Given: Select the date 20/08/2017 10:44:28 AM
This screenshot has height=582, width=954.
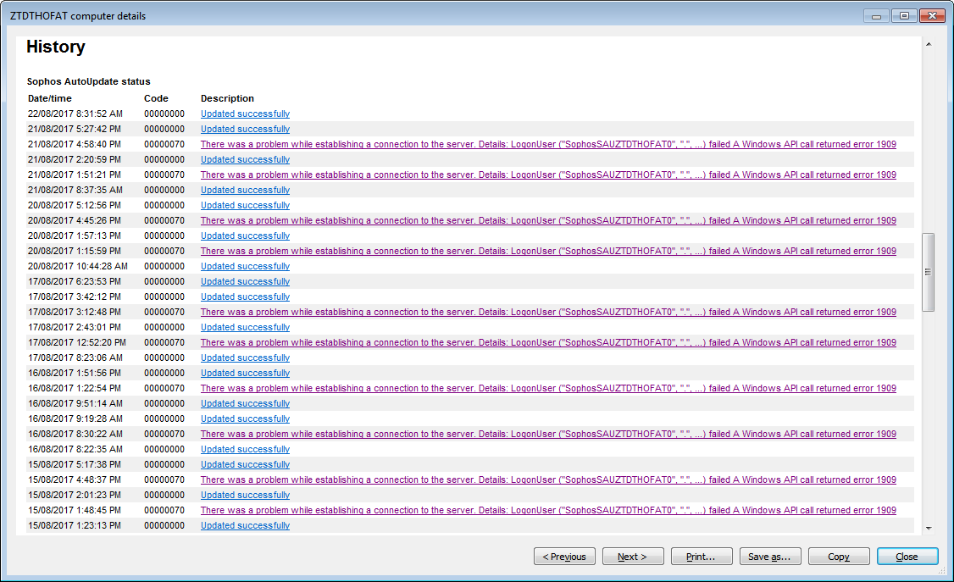Looking at the screenshot, I should pyautogui.click(x=78, y=266).
